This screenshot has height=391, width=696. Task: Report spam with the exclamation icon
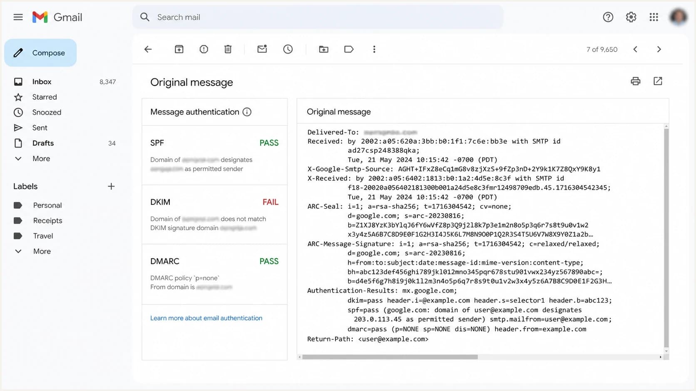204,49
